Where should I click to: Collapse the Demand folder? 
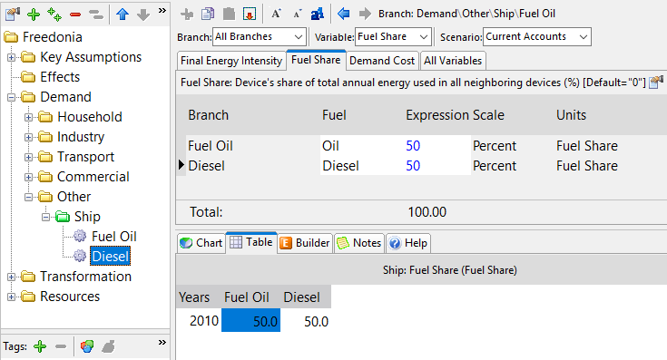coord(12,97)
